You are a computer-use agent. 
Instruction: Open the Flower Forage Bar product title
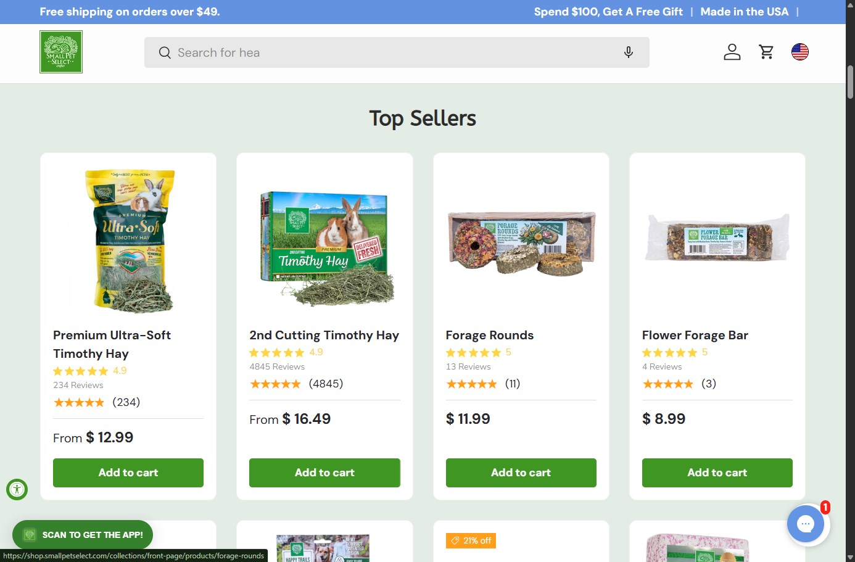[695, 335]
